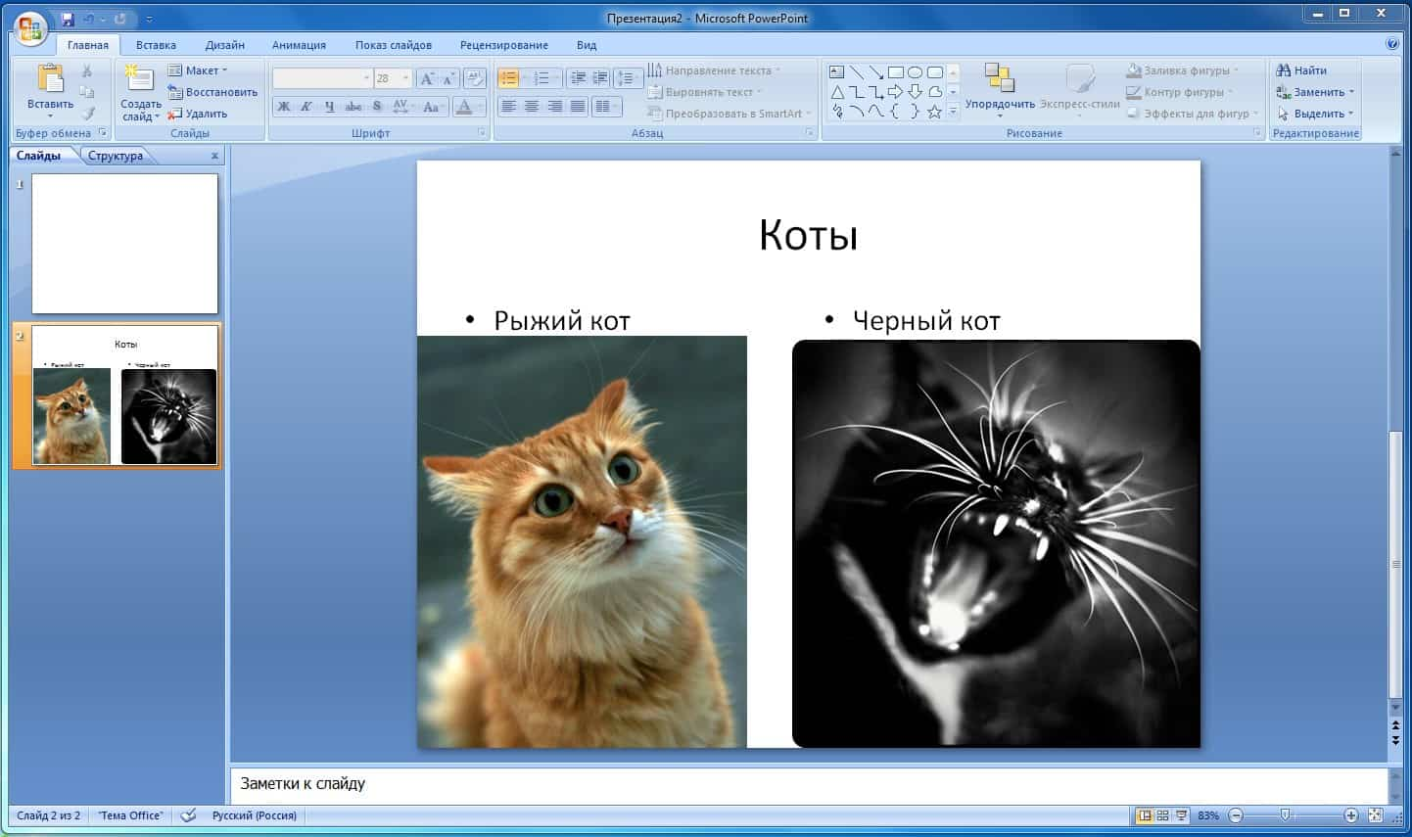Image resolution: width=1412 pixels, height=837 pixels.
Task: Select the rectangle shape in gallery
Action: 895,72
